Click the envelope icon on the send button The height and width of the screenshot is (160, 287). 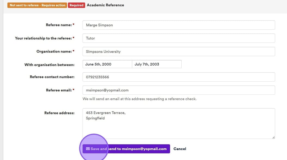click(x=88, y=149)
